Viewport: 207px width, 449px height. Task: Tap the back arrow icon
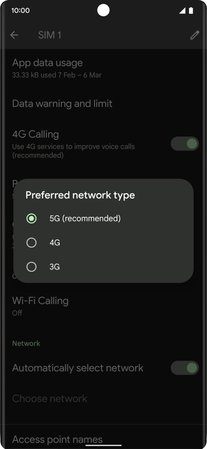[x=14, y=35]
